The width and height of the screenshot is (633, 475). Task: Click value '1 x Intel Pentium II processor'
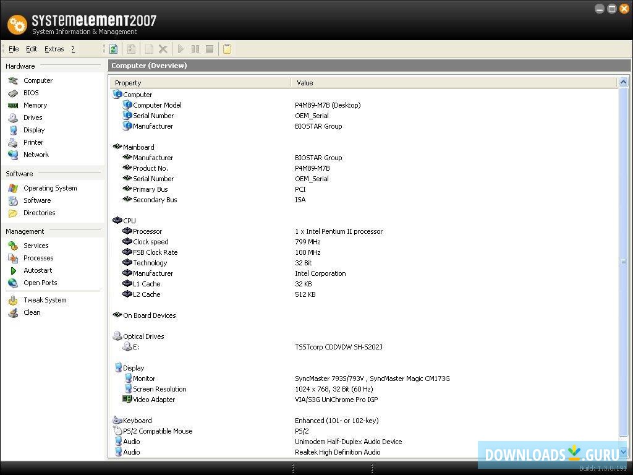coord(339,231)
